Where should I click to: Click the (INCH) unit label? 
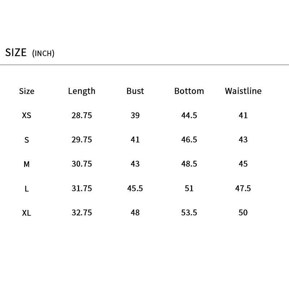43,53
